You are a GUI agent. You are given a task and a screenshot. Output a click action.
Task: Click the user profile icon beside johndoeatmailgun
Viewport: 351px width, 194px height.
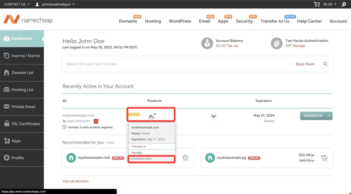37,4
